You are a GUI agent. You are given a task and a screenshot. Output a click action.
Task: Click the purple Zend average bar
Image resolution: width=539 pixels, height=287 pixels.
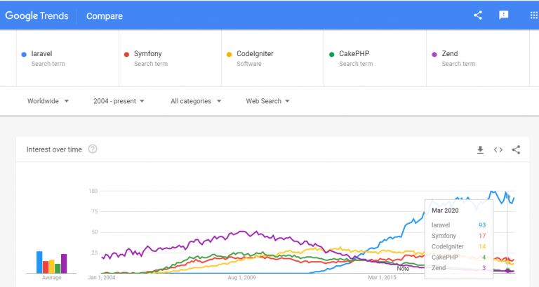pos(64,263)
